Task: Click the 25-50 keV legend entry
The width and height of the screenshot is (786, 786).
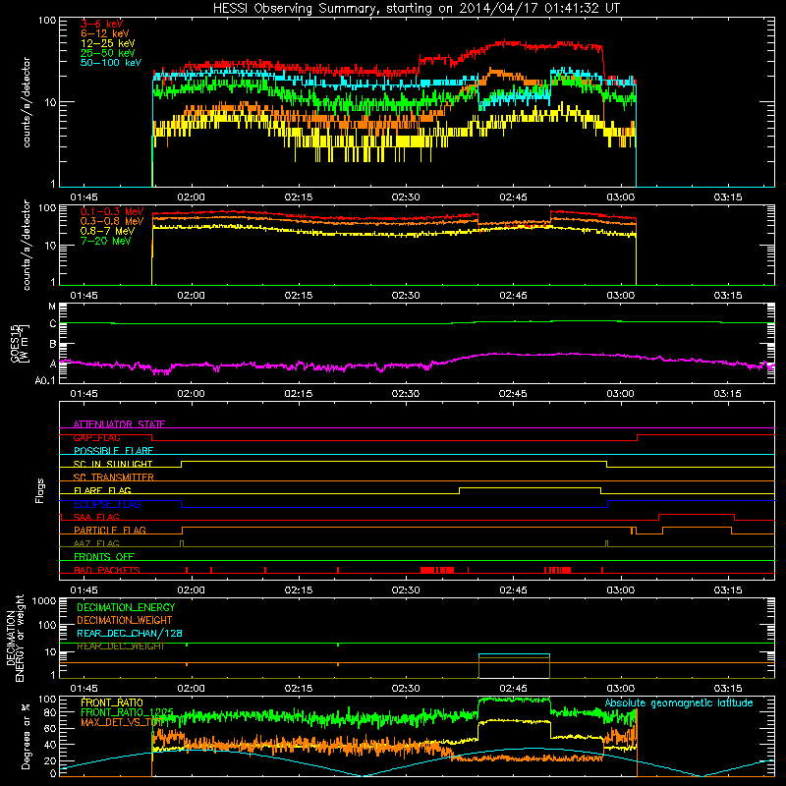Action: 107,53
